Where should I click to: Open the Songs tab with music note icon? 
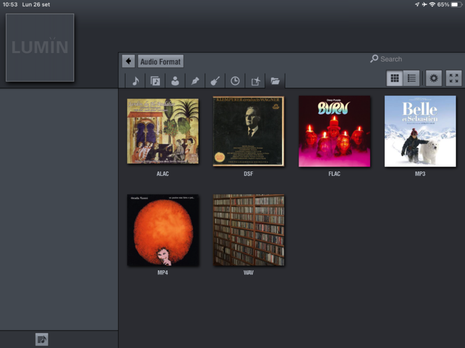[135, 81]
